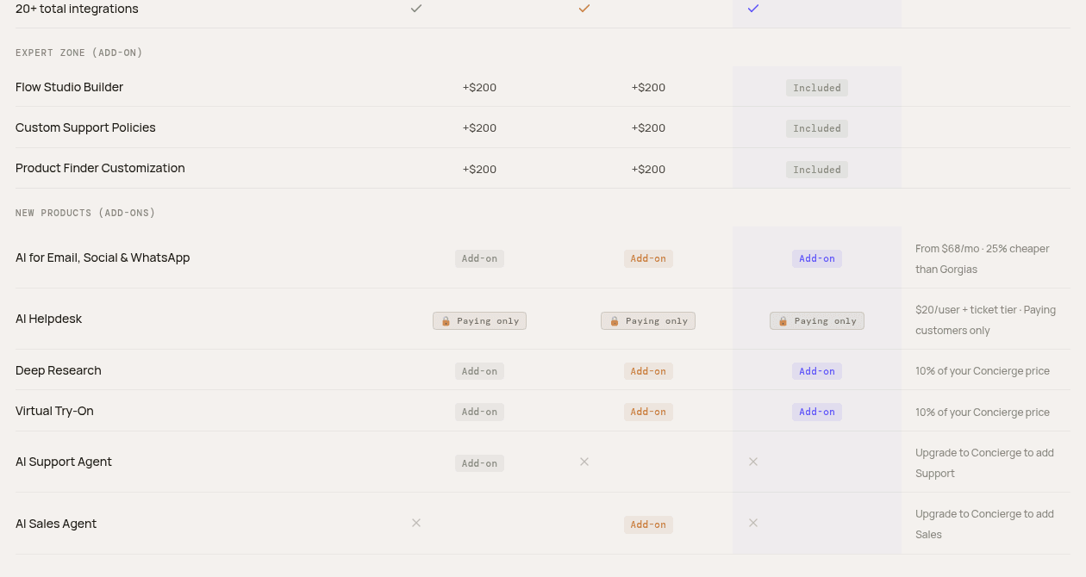Click the 'Product Finder Customization' row label
This screenshot has height=577, width=1086.
[x=100, y=168]
